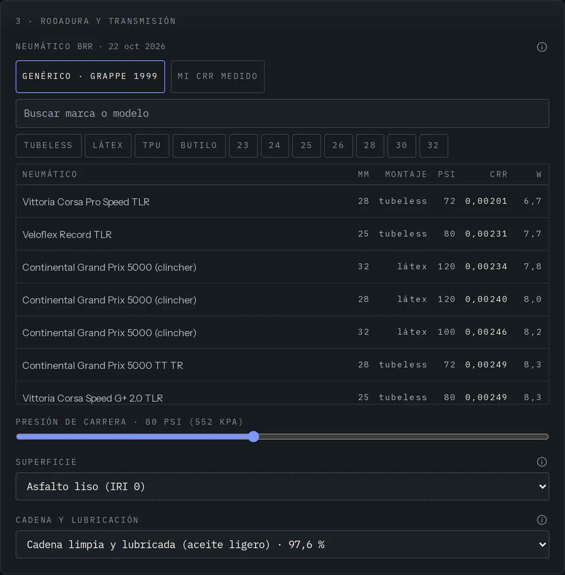Switch to Genérico · Grappe 1999 tab

tap(90, 77)
